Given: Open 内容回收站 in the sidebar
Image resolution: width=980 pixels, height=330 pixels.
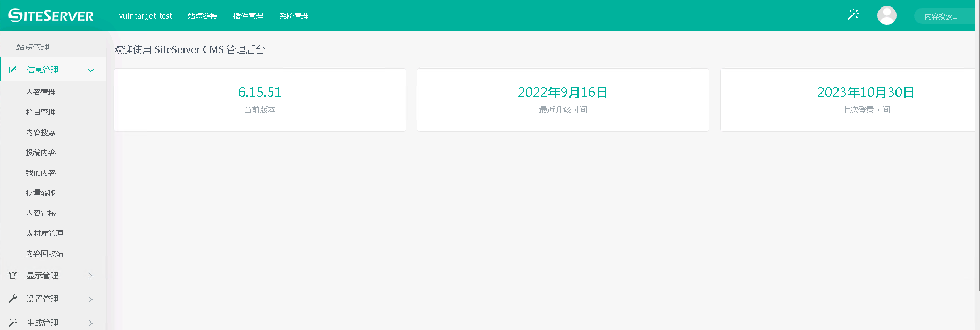Looking at the screenshot, I should click(x=45, y=253).
